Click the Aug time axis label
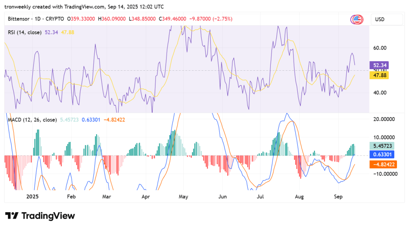Screen dimensions: 409x229 tap(299, 197)
